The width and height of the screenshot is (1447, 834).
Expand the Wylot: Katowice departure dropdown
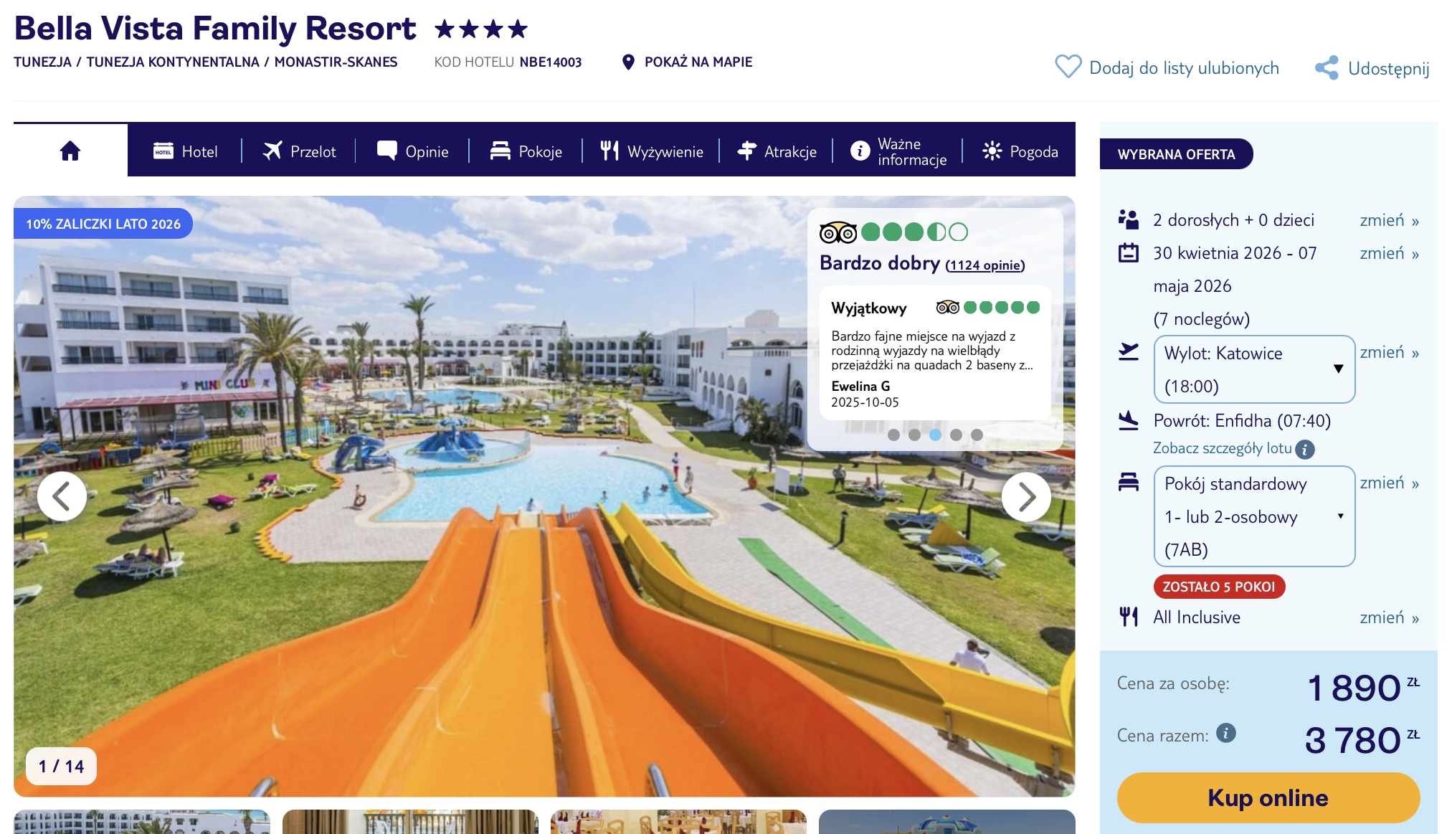point(1254,369)
